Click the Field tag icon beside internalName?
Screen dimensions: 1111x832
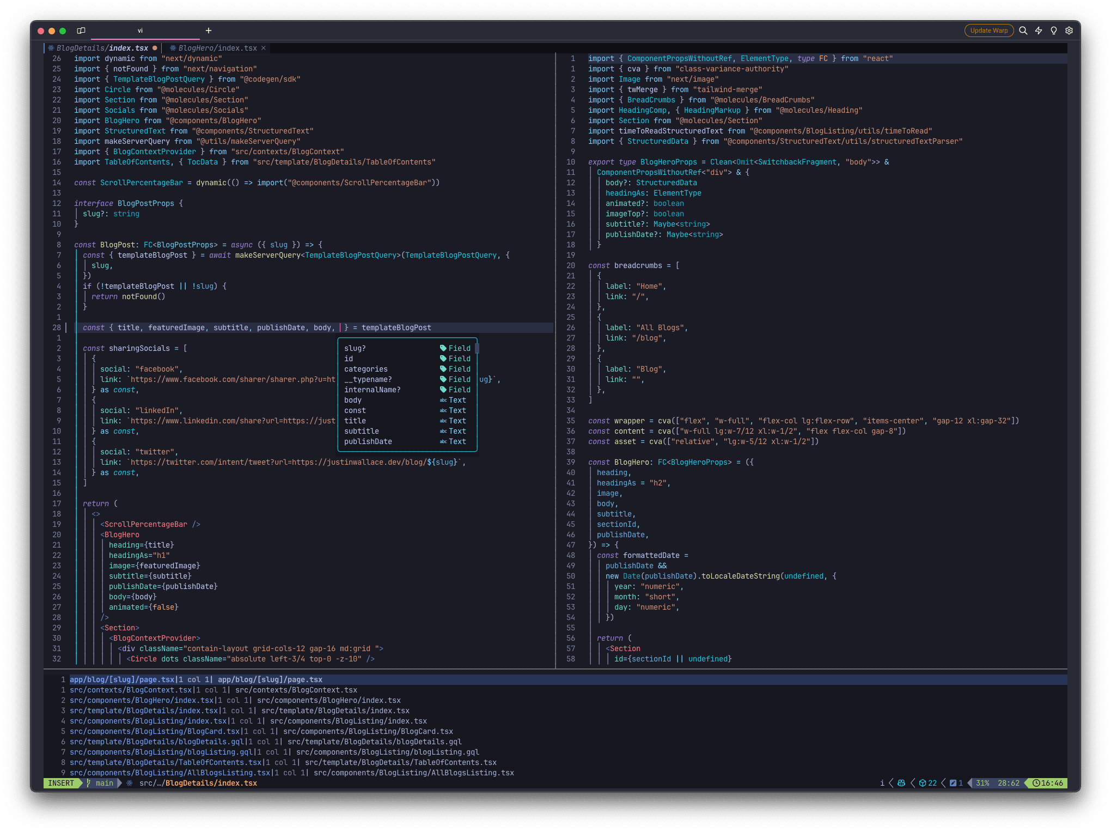pos(443,390)
